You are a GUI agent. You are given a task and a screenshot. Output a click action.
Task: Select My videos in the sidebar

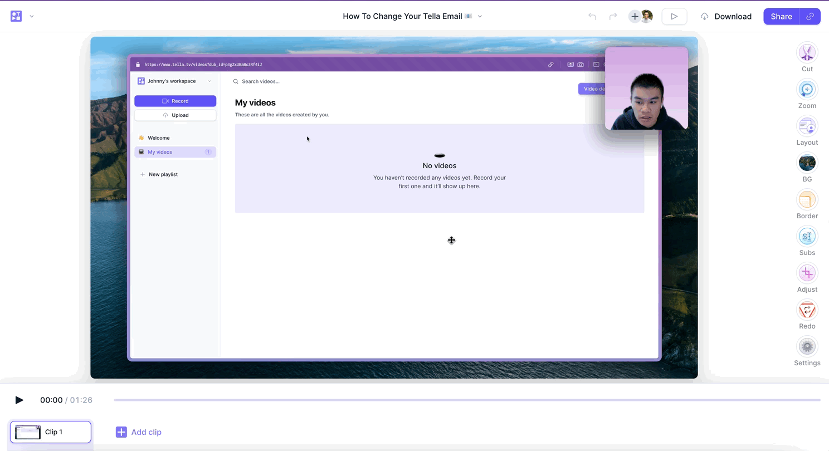175,152
